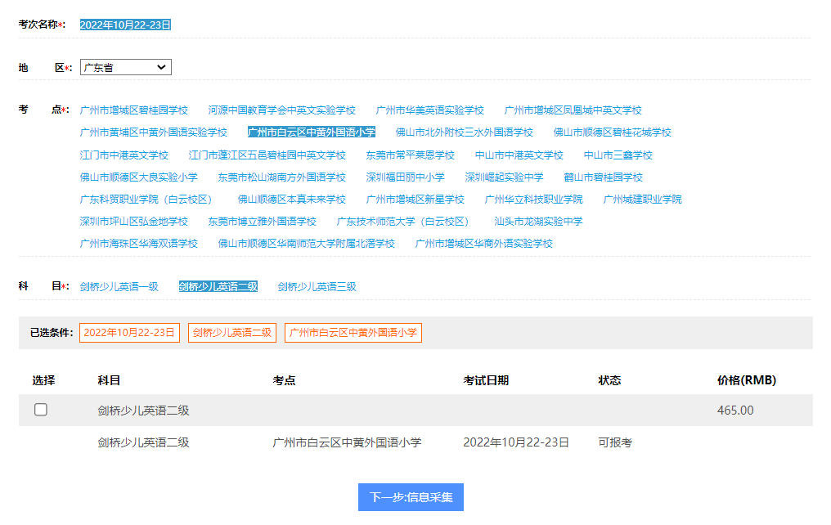This screenshot has width=831, height=525.
Task: Click highlighted subject 剑桥少儿英语二级
Action: click(218, 286)
